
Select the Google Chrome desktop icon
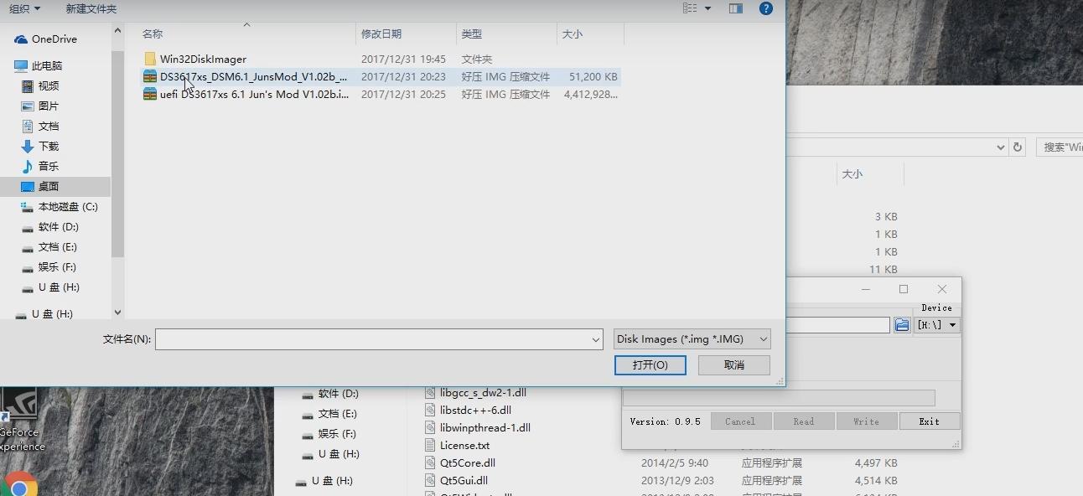[19, 484]
